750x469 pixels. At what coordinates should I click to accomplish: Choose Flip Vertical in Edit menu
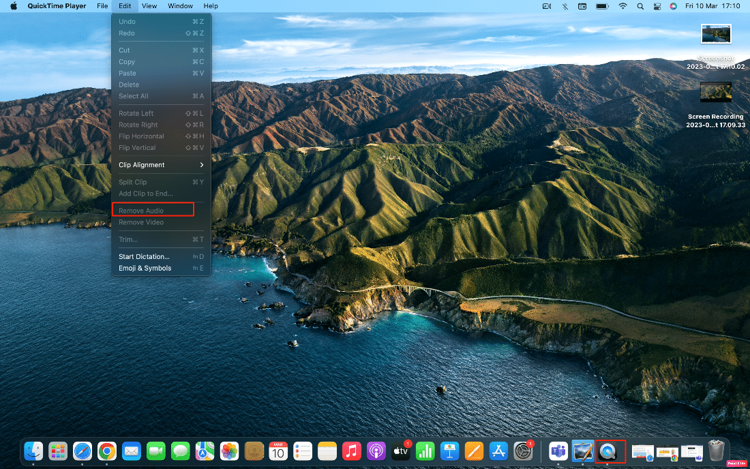(x=161, y=148)
